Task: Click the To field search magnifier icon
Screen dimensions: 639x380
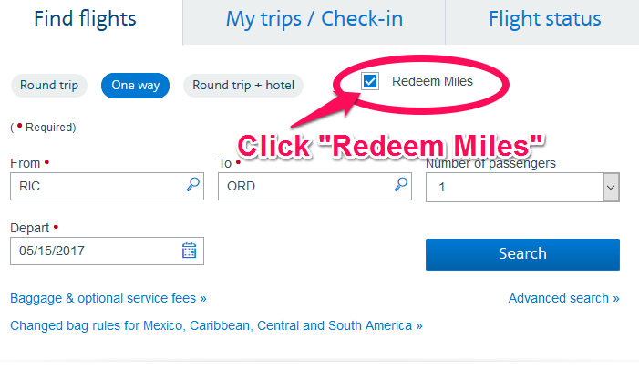Action: (x=400, y=184)
